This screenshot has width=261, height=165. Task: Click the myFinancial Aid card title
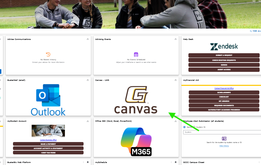click(191, 80)
